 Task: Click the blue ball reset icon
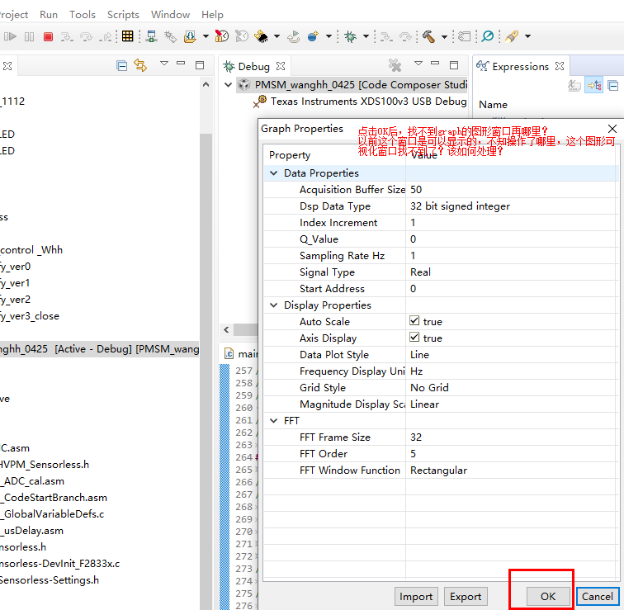tap(313, 36)
